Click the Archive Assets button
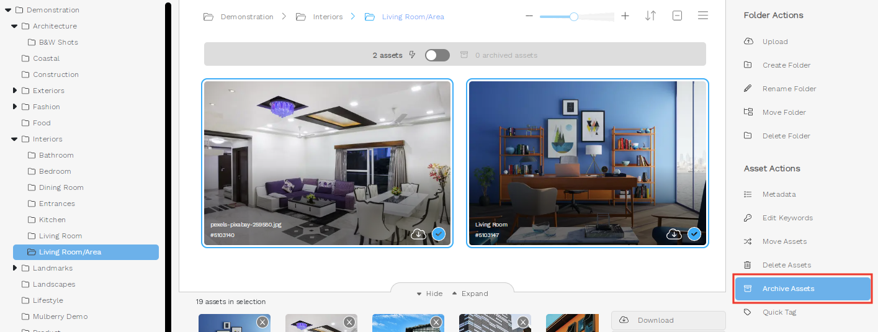878x332 pixels. (803, 289)
